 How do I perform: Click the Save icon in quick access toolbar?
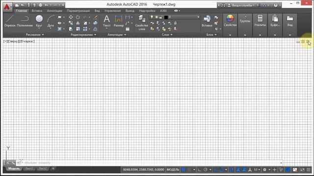tap(28, 5)
